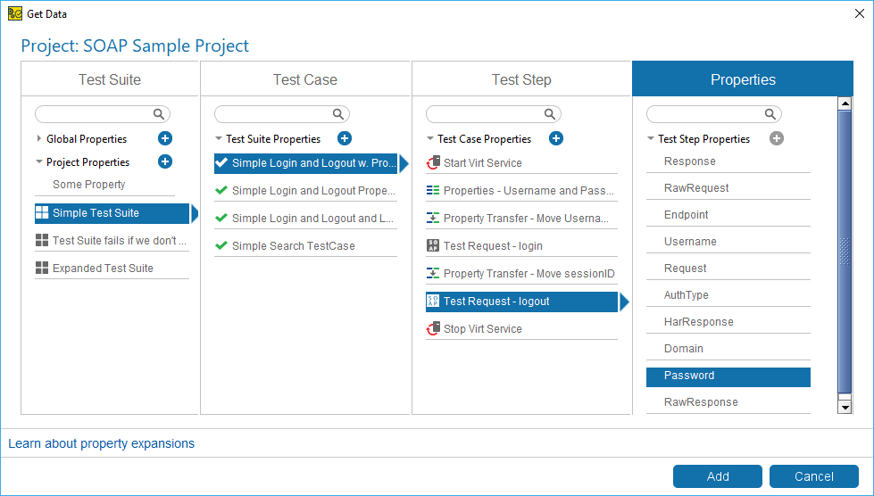This screenshot has width=874, height=496.
Task: Focus the Test Suite search field
Action: (x=103, y=114)
